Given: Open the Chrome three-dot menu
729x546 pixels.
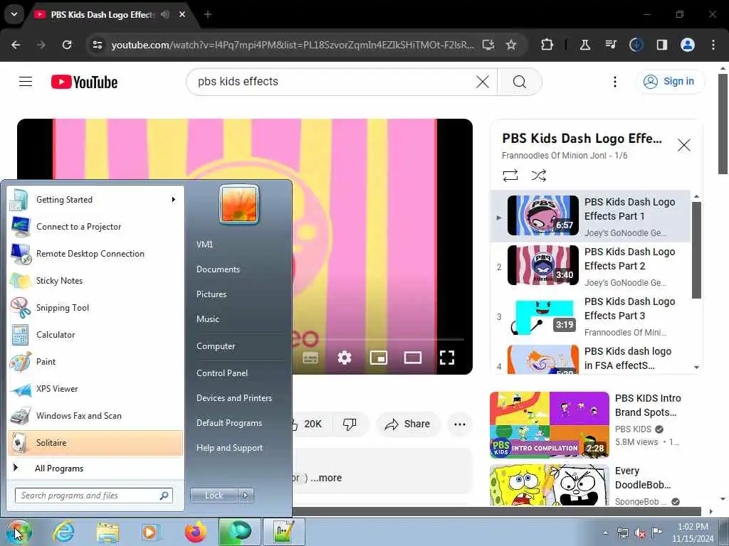Looking at the screenshot, I should tap(713, 45).
